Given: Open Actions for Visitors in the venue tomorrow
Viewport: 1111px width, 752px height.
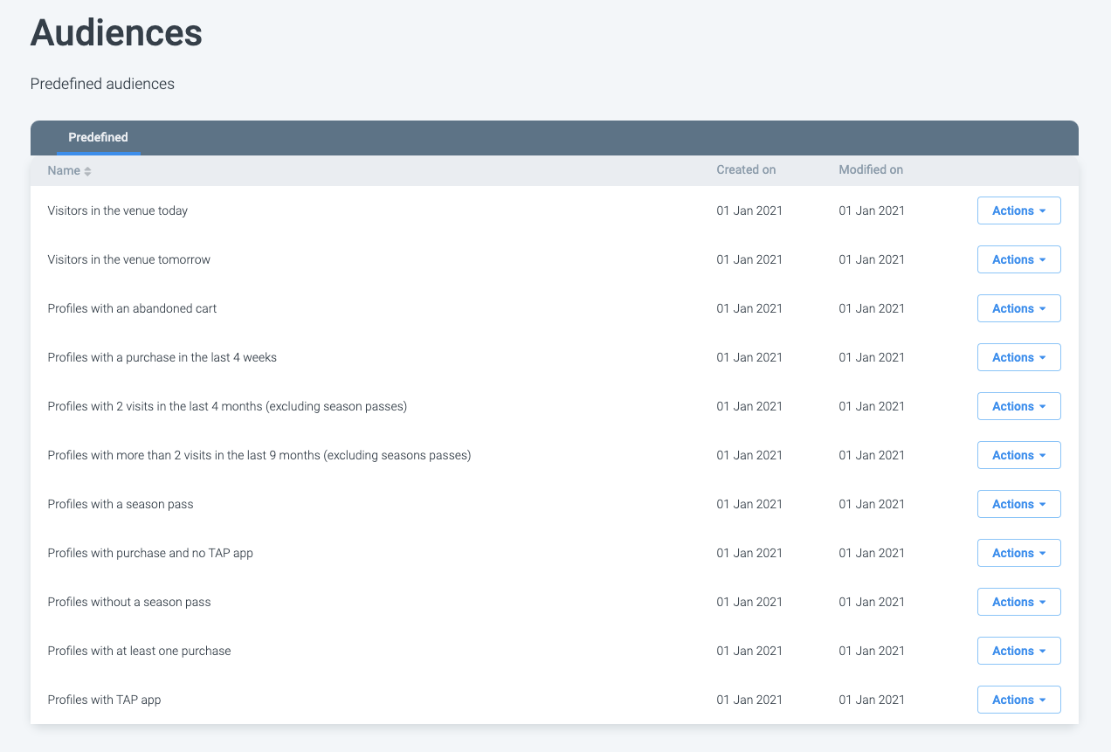Looking at the screenshot, I should 1018,259.
